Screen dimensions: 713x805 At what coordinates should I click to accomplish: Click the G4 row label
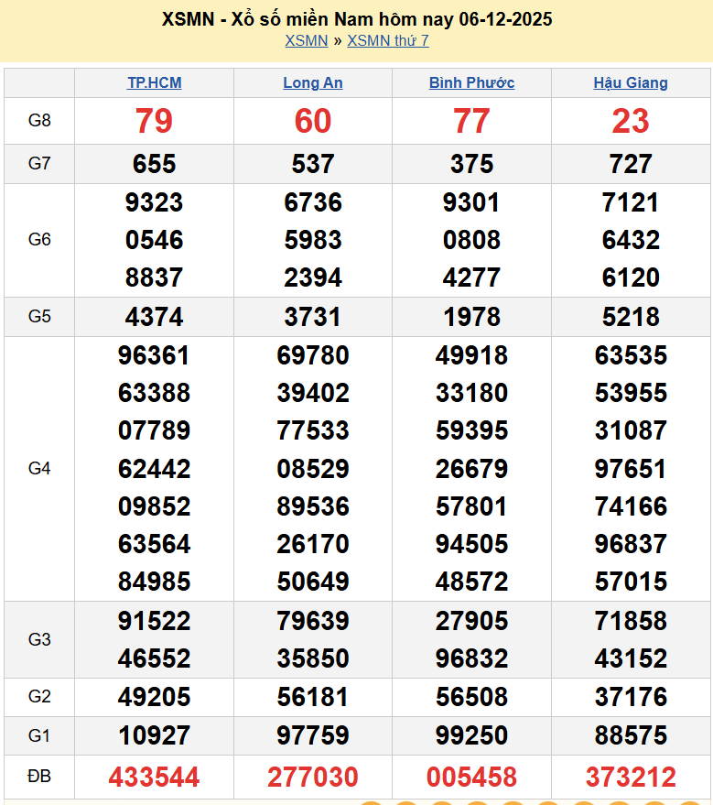click(x=39, y=468)
